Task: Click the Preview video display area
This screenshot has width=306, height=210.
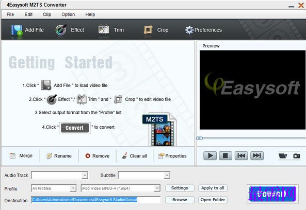Action: [252, 90]
